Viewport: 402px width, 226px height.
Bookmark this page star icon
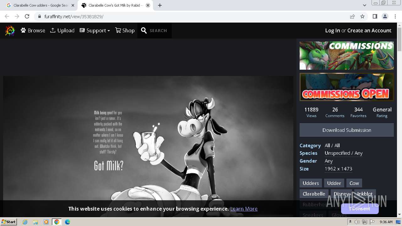(362, 16)
